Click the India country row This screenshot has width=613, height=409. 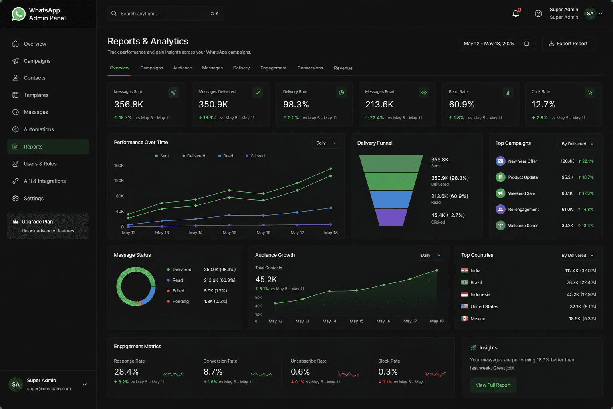tap(528, 270)
